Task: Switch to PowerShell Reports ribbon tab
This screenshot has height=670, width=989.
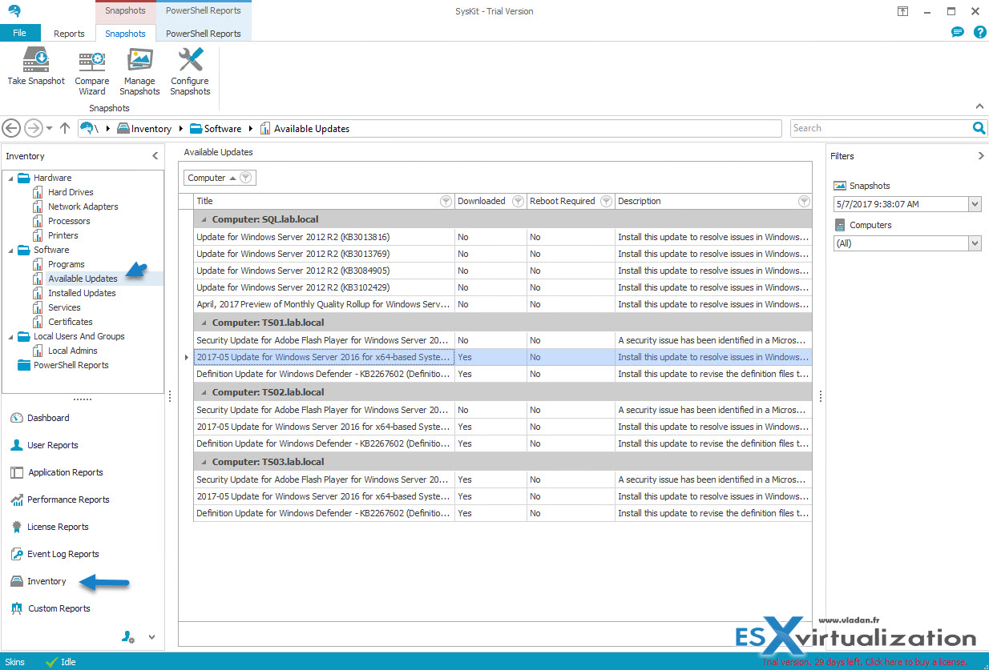Action: pos(204,34)
